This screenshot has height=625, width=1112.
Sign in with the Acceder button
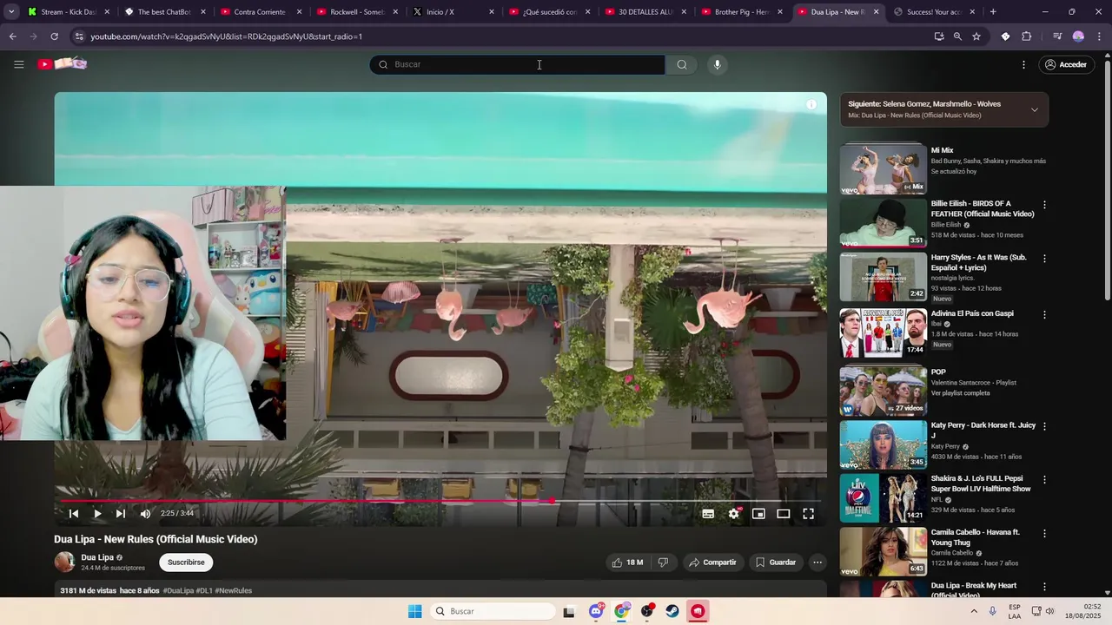(x=1066, y=64)
